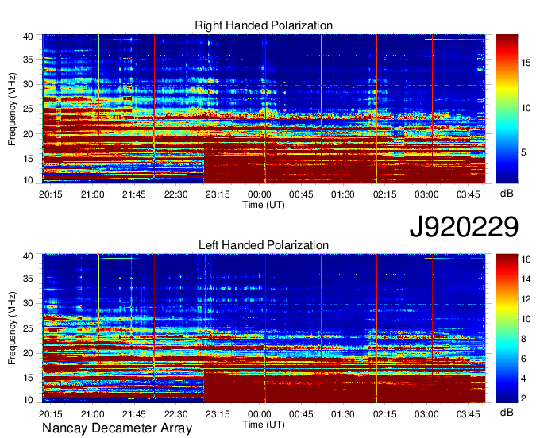Click the 12 dB tick on Left Handed color bar
The height and width of the screenshot is (438, 540).
click(526, 299)
